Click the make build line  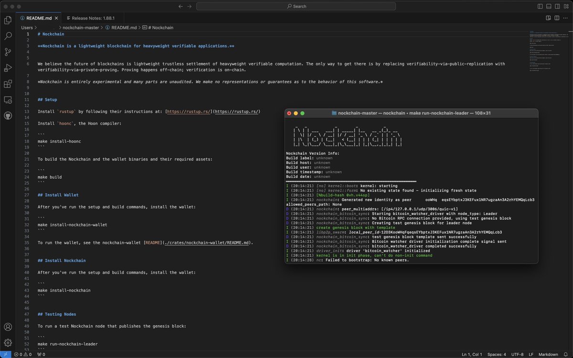[50, 177]
